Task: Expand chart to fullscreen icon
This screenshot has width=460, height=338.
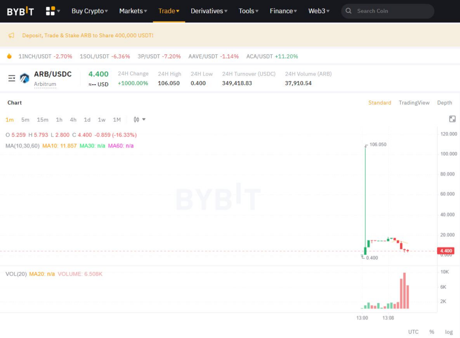Action: (x=452, y=119)
